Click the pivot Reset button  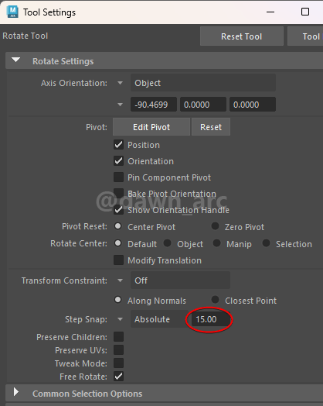[x=211, y=127]
